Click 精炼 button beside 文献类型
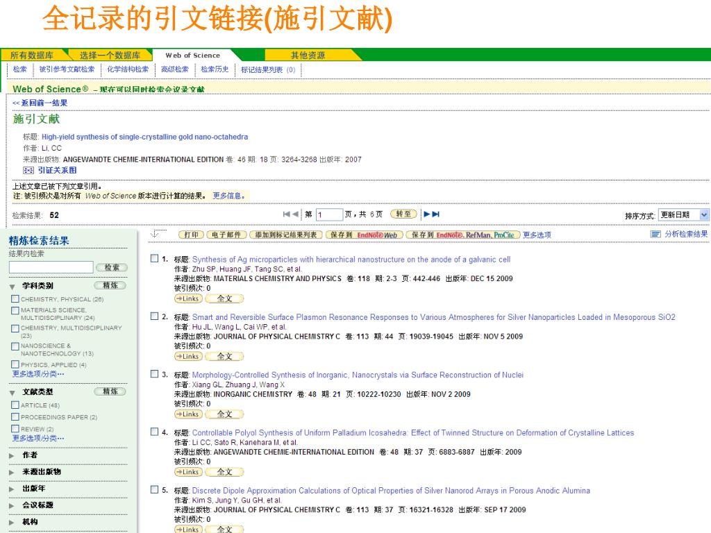Image resolution: width=711 pixels, height=533 pixels. tap(110, 391)
